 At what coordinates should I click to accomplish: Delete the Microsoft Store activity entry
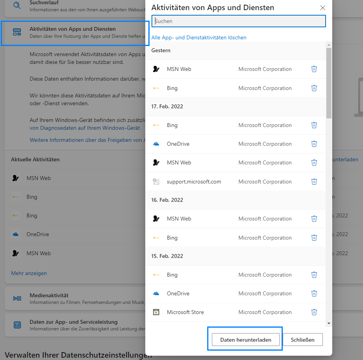pos(314,312)
